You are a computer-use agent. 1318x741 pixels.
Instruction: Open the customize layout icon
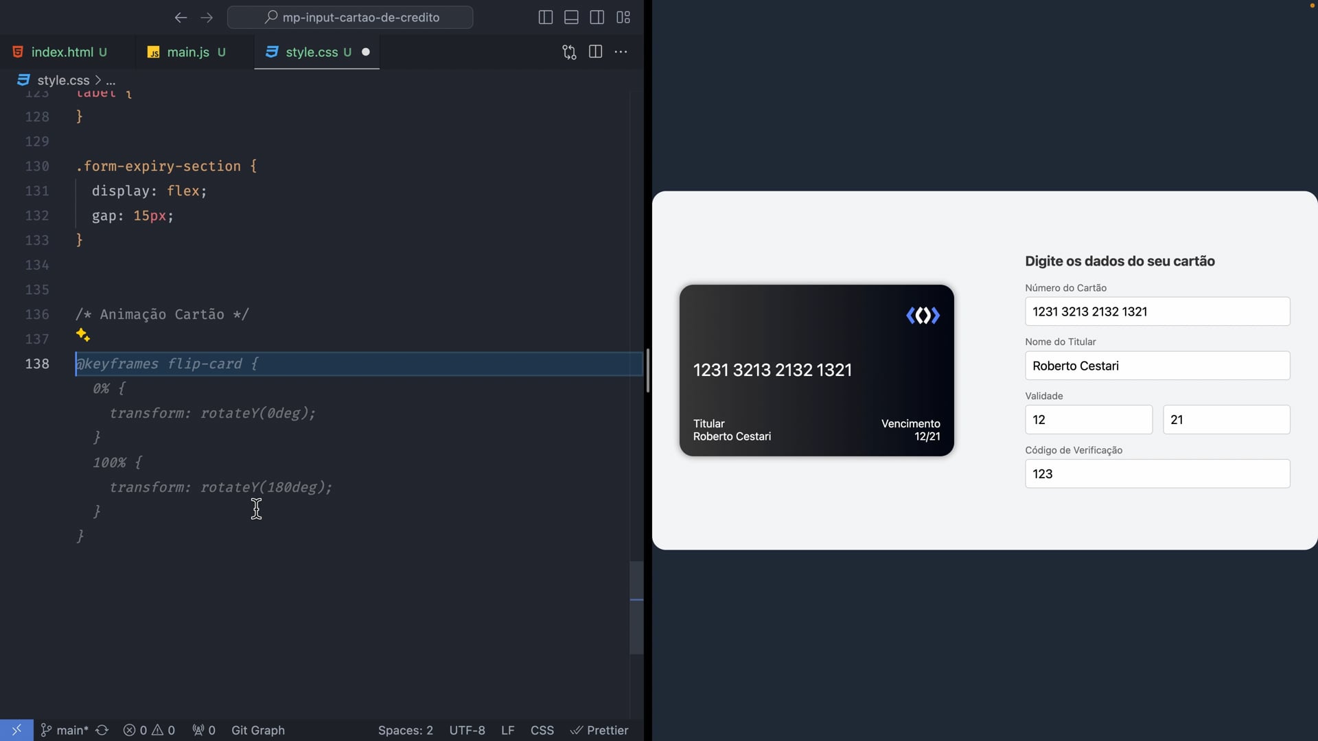(x=623, y=18)
